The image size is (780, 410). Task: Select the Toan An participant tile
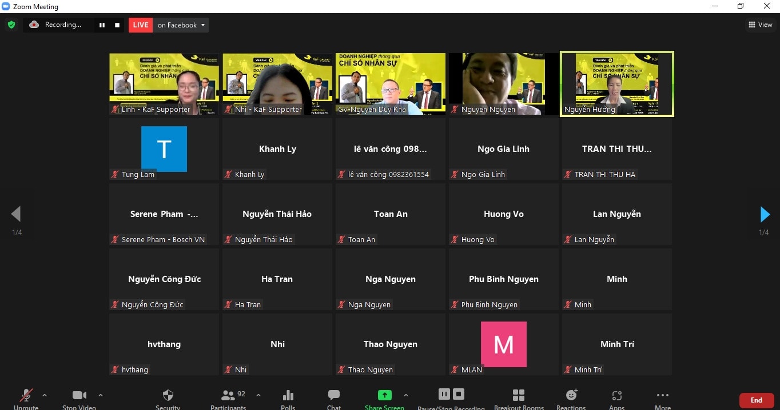click(391, 214)
